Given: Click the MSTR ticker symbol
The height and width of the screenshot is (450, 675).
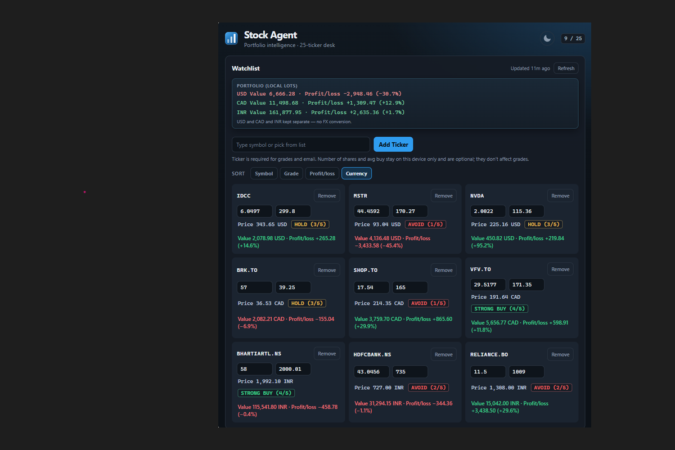Looking at the screenshot, I should 361,196.
